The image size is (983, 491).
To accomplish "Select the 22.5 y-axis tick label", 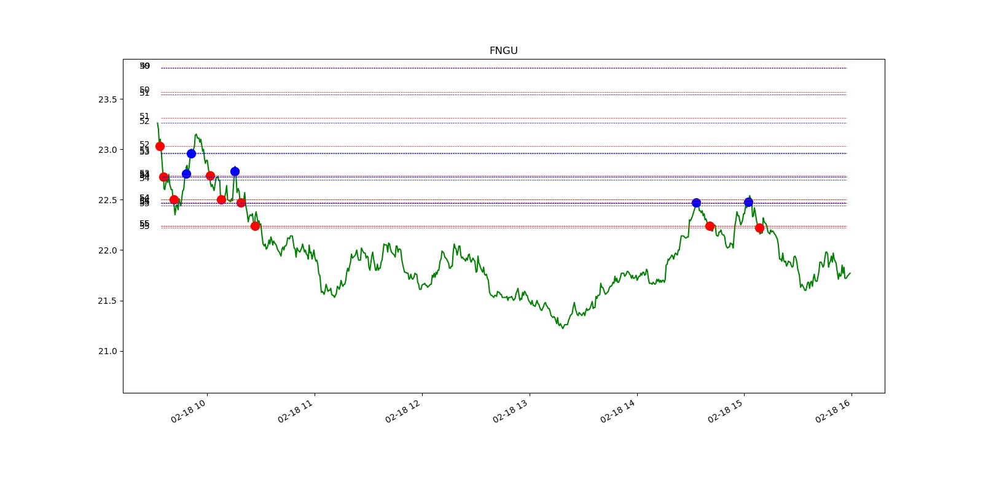I will pyautogui.click(x=108, y=200).
